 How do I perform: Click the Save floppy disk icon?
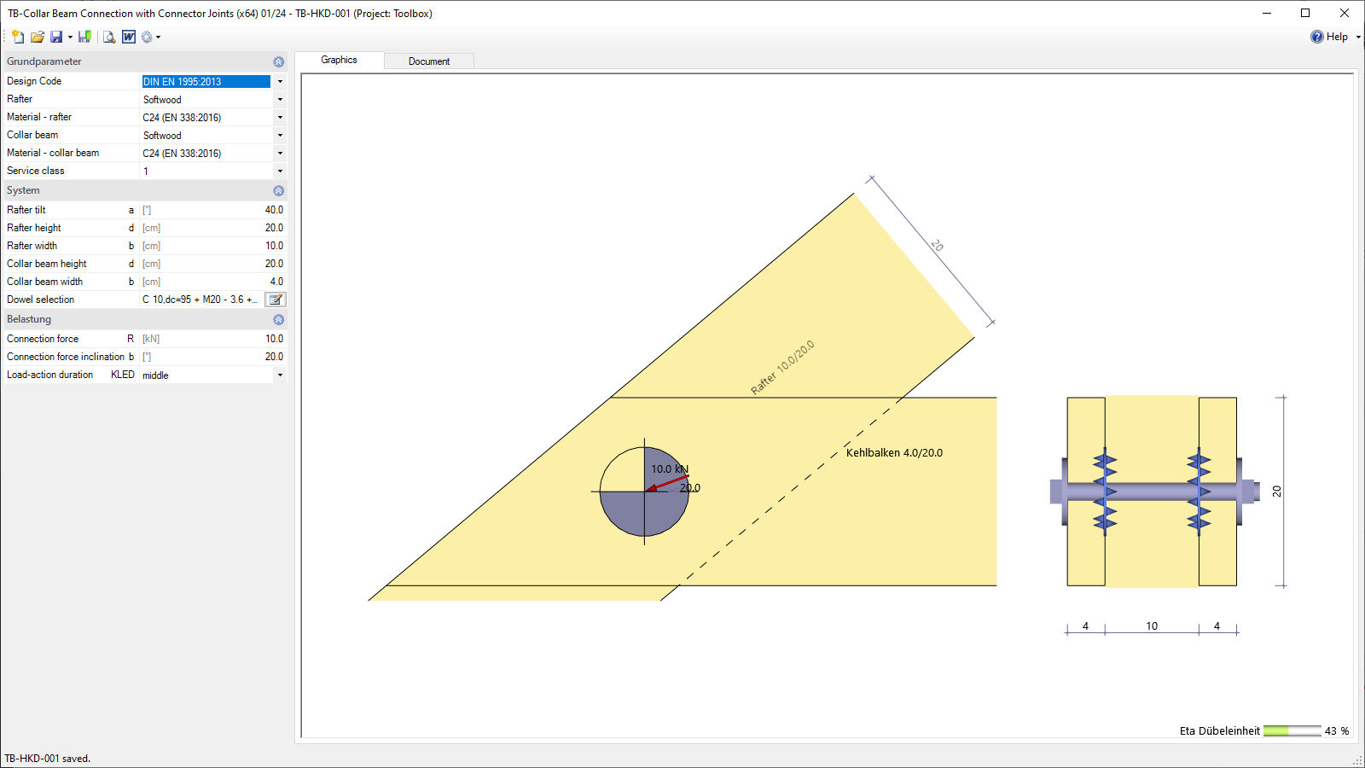[56, 37]
